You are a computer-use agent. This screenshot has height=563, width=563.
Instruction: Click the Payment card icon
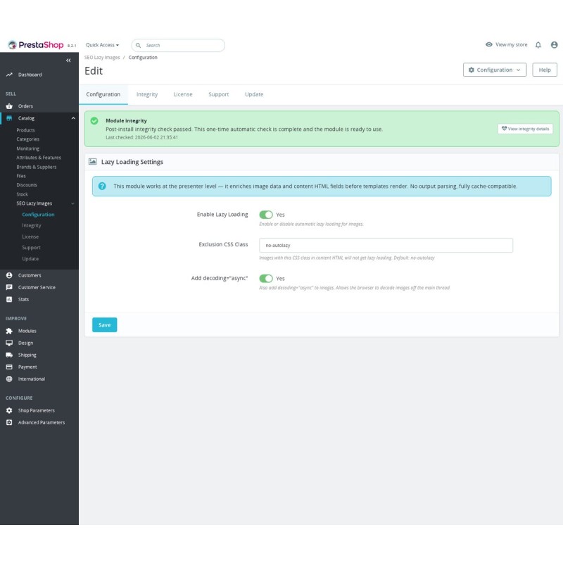9,367
